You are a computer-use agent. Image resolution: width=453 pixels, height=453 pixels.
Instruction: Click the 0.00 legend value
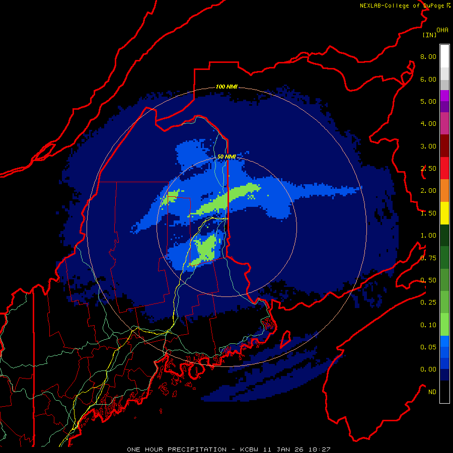(x=428, y=369)
